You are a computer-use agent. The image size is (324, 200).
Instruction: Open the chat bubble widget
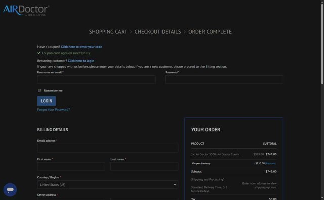[10, 190]
